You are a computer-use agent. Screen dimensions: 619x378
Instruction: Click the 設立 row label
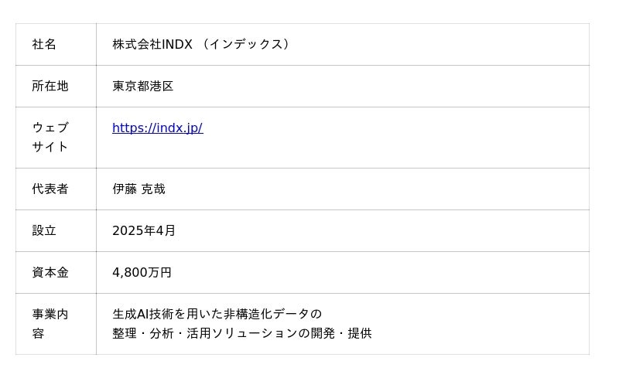(44, 231)
